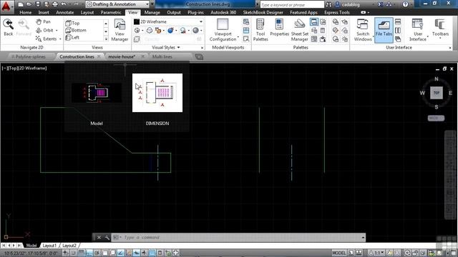Expand the views list gallery arrow
Image resolution: width=458 pixels, height=257 pixels.
pos(106,39)
